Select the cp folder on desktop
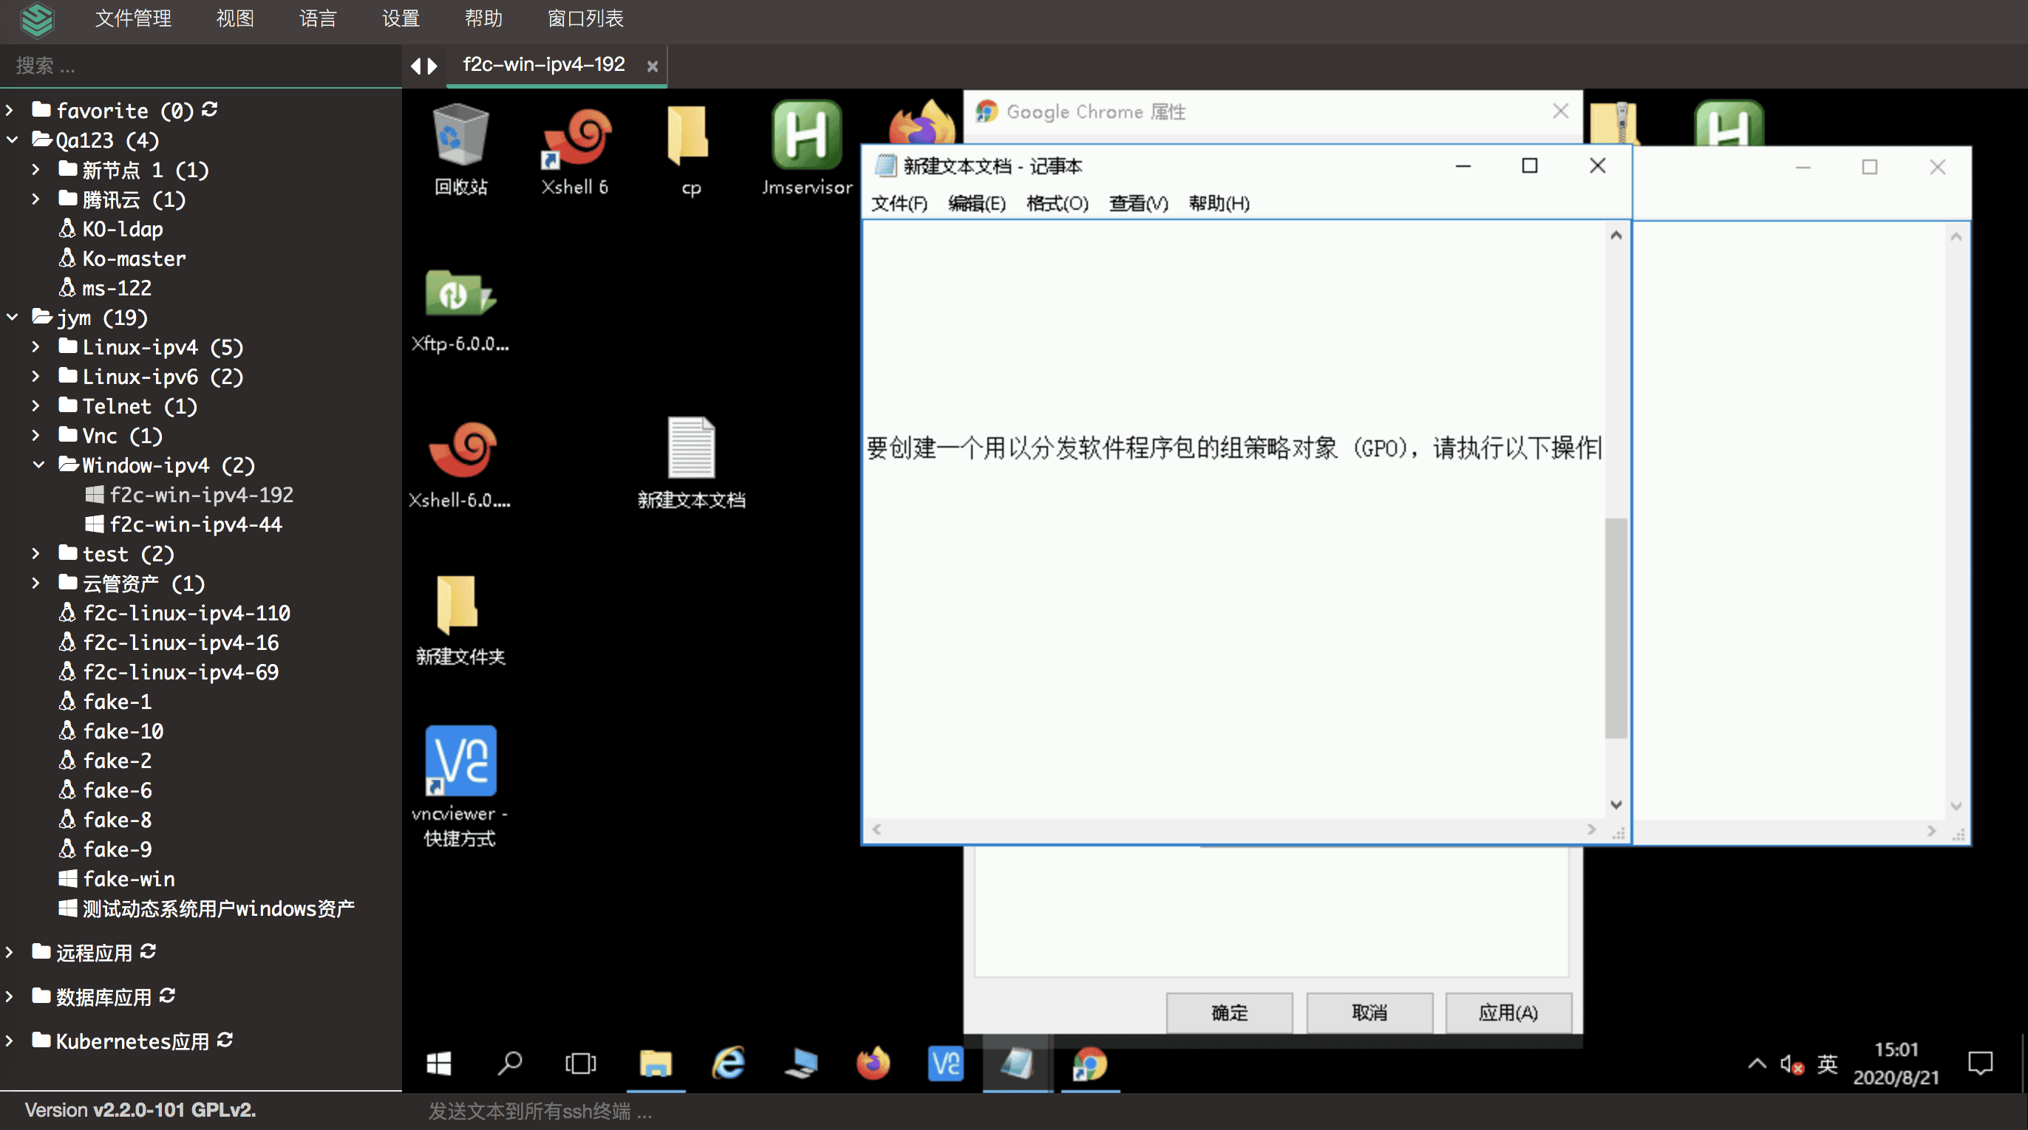The image size is (2028, 1130). [x=690, y=149]
